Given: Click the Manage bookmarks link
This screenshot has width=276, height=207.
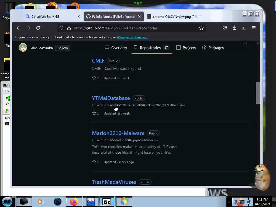Looking at the screenshot, I should pos(133,37).
